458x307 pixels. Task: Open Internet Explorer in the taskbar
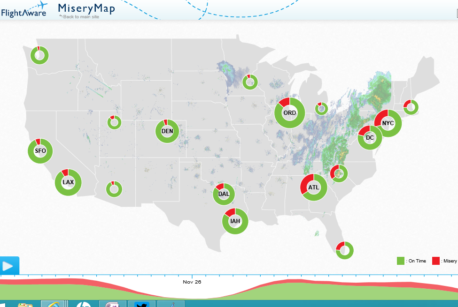53,304
